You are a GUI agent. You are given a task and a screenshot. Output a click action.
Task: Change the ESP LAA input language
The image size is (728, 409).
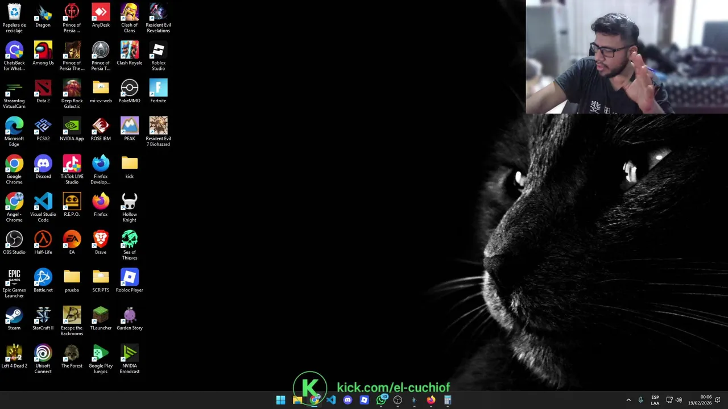pos(655,400)
